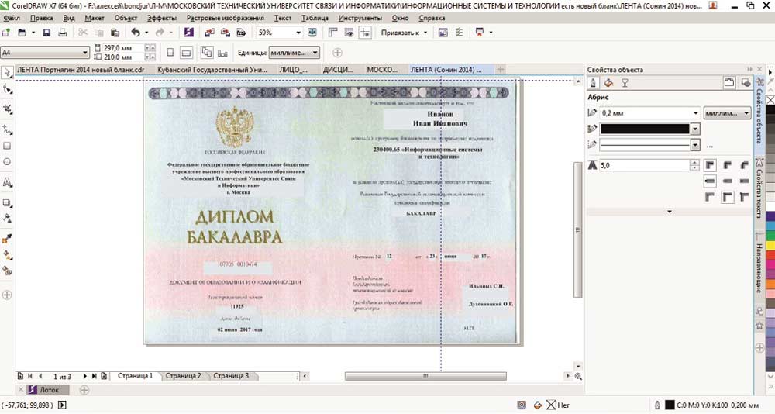Switch to Кубанский Государственный document tab
The height and width of the screenshot is (414, 775).
tap(212, 70)
